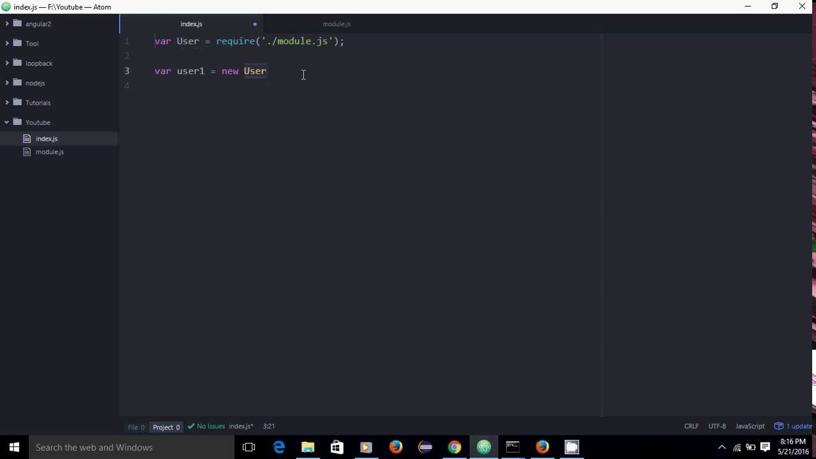This screenshot has height=459, width=816.
Task: Expand the Tutorials folder arrow
Action: [x=7, y=103]
